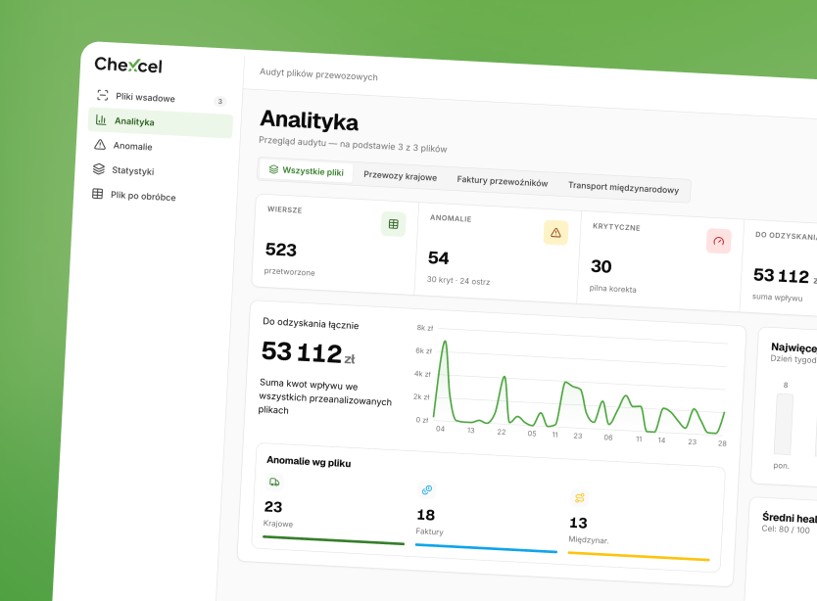This screenshot has height=601, width=817.
Task: Click the 18 Faktury count
Action: coord(426,515)
